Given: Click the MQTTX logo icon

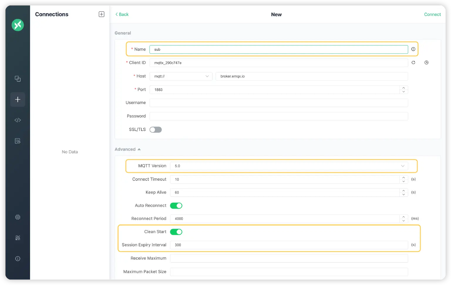Looking at the screenshot, I should 18,25.
